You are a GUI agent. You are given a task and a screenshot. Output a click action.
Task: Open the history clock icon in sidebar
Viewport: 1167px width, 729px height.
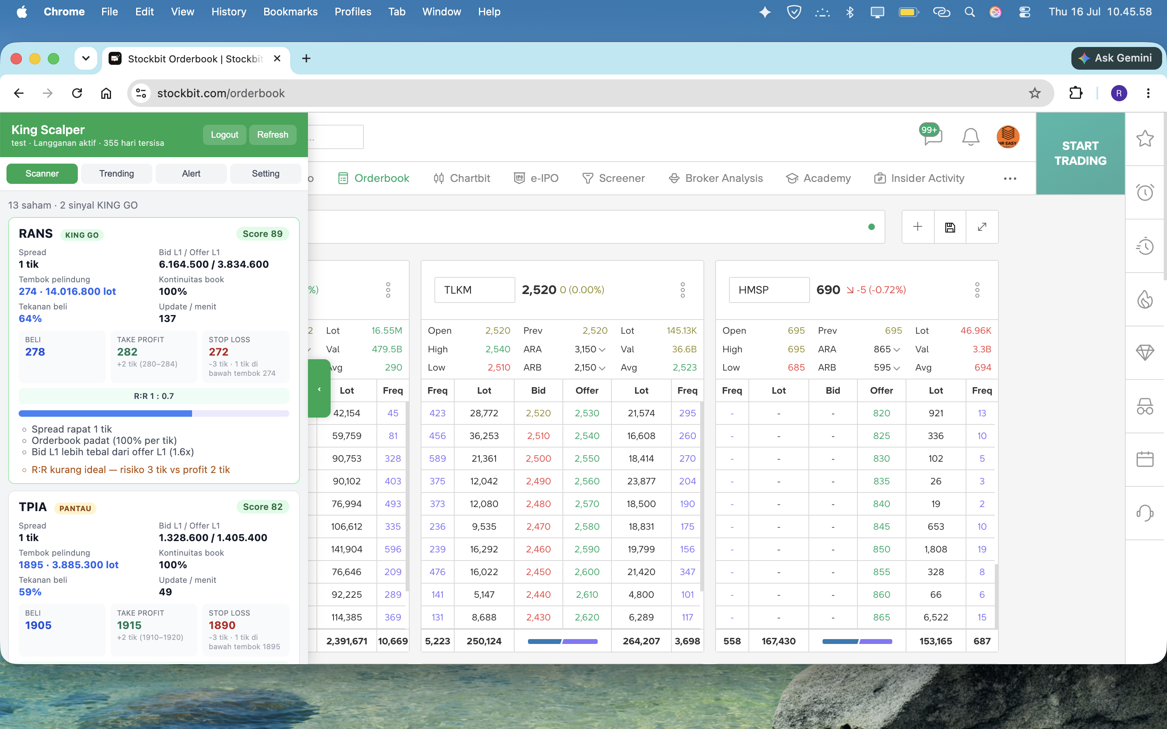point(1145,246)
